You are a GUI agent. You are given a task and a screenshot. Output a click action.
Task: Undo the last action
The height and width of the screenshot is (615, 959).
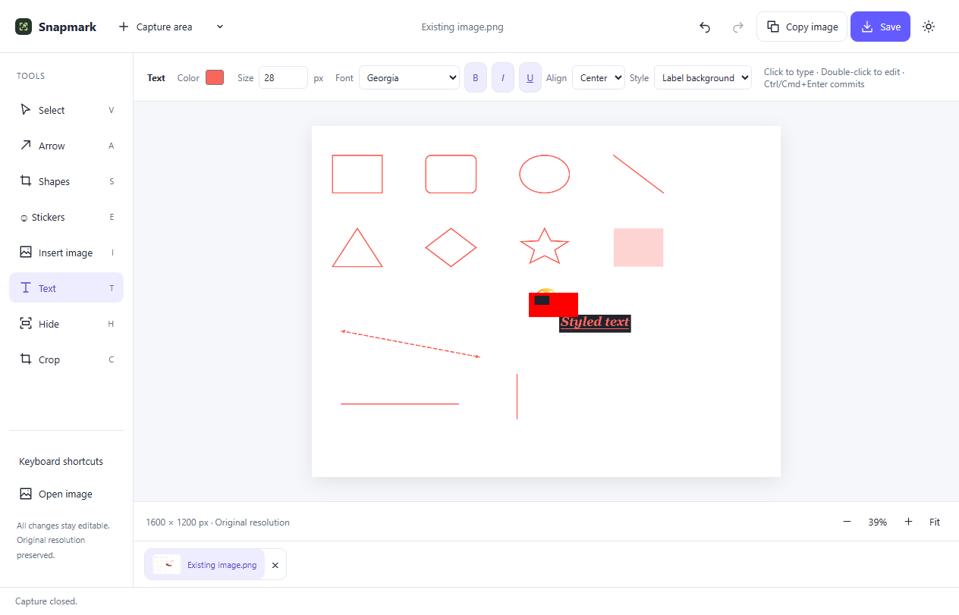[x=705, y=27]
